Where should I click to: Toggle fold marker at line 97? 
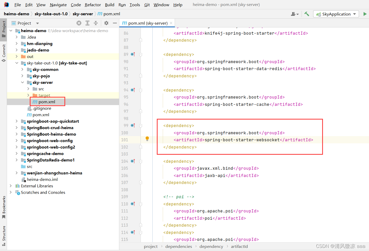click(x=141, y=111)
